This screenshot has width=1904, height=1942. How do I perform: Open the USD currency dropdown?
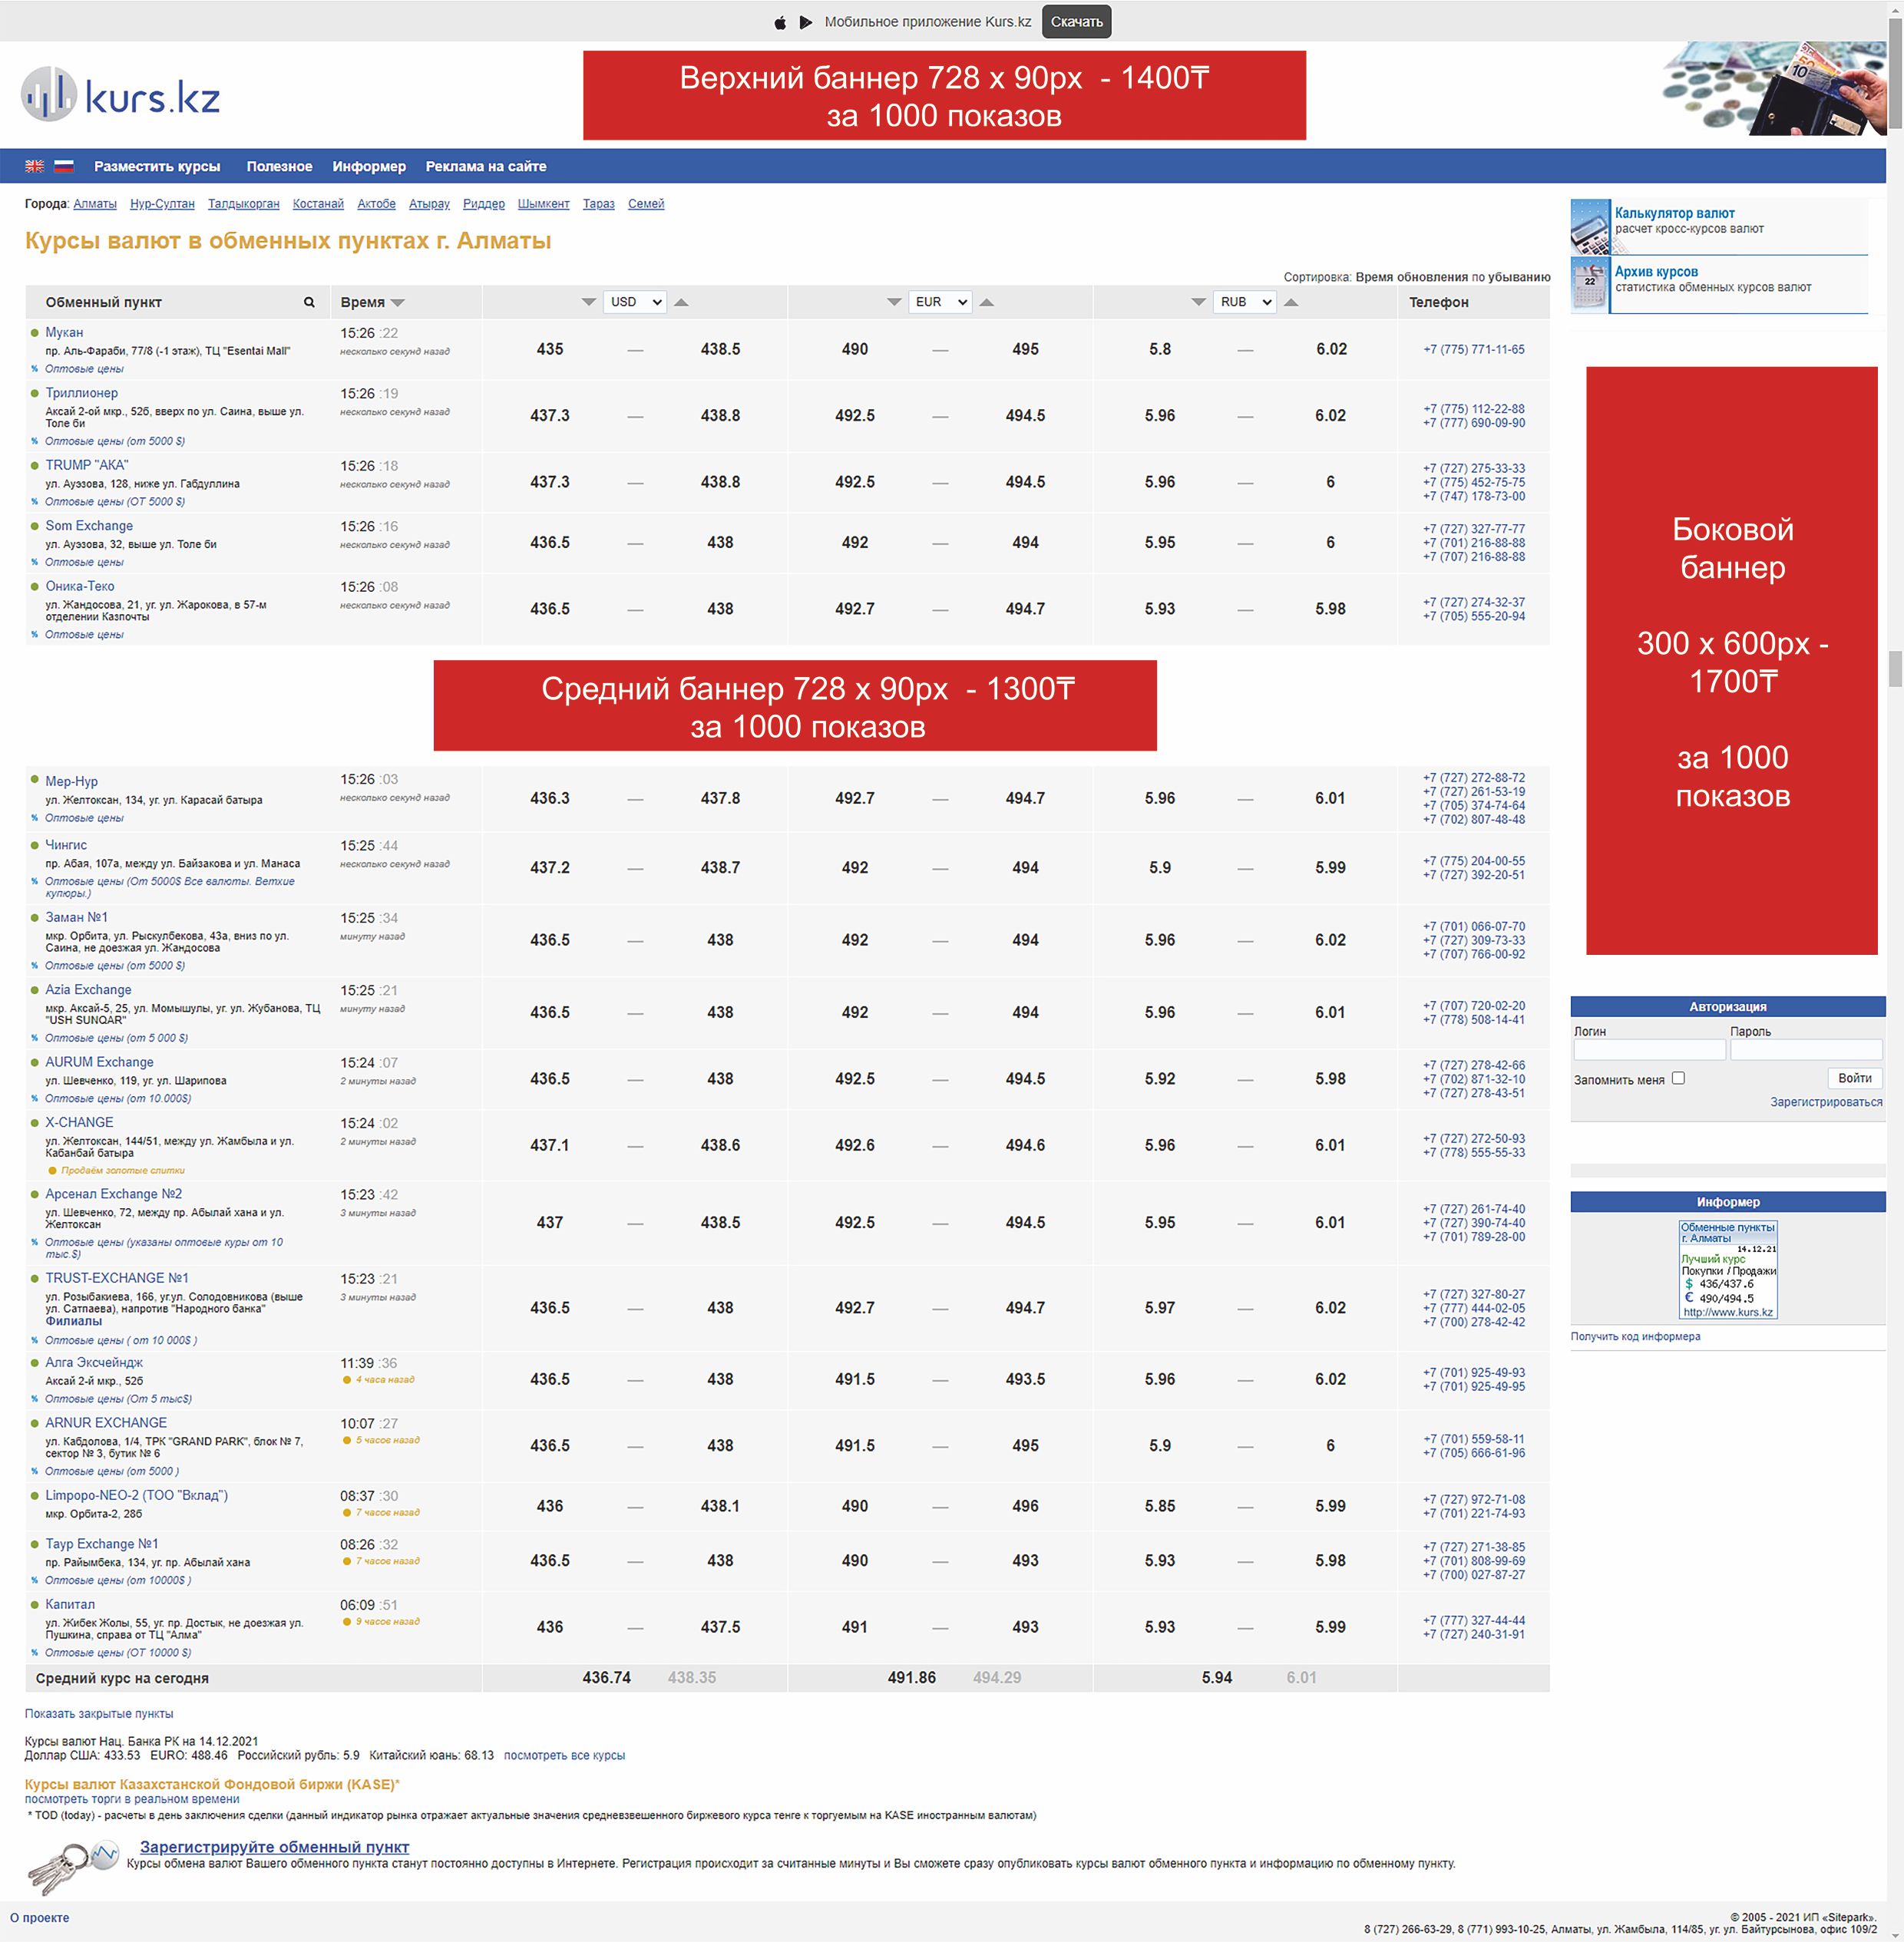(635, 302)
